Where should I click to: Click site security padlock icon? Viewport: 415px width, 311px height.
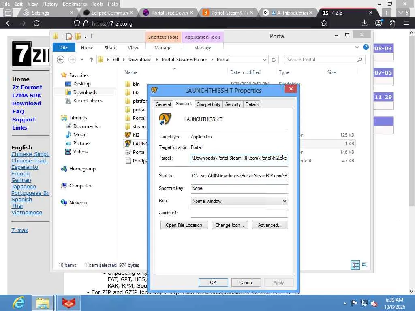point(86,23)
